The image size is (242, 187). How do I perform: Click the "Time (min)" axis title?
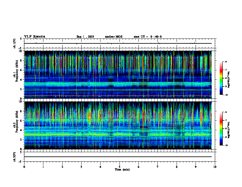point(122,170)
